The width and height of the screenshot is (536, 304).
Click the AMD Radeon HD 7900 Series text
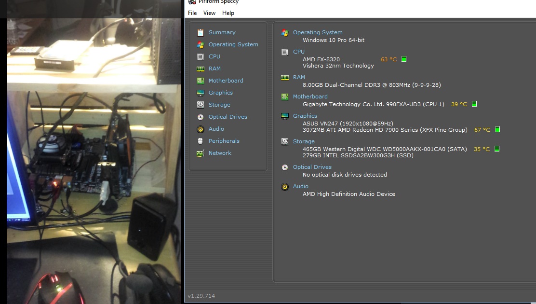click(x=385, y=130)
